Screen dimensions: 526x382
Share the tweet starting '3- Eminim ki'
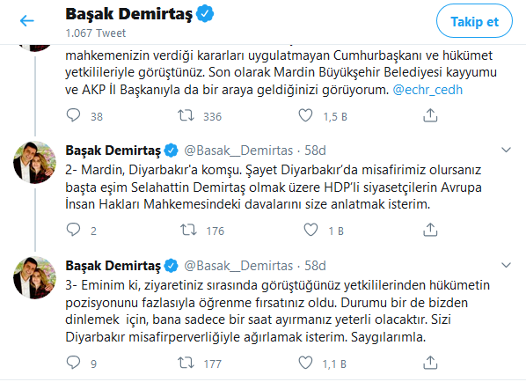click(x=430, y=363)
